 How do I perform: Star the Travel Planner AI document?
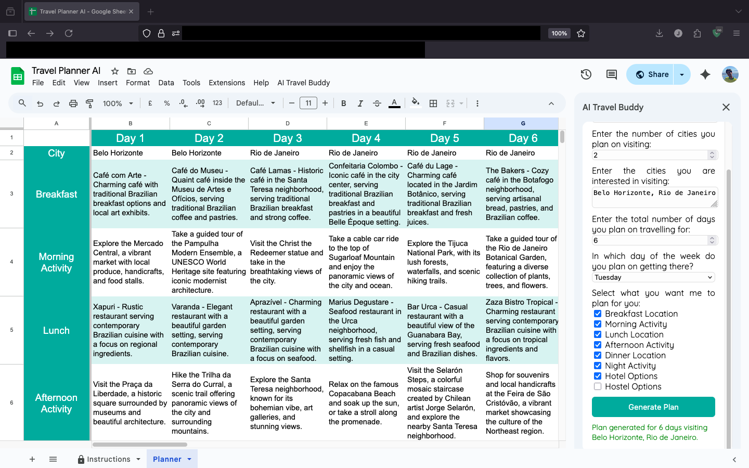click(115, 71)
